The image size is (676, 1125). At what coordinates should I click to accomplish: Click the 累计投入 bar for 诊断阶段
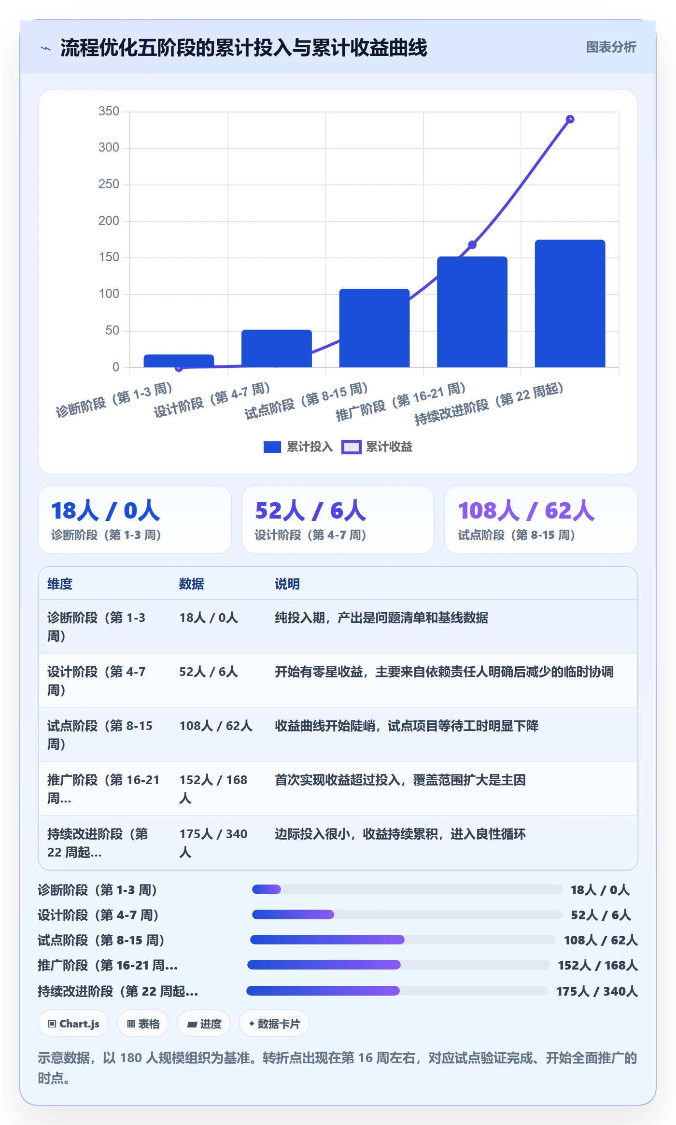(179, 361)
